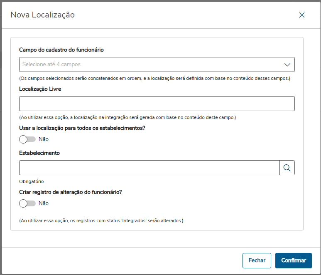This screenshot has height=275, width=321.
Task: Focus the Localização Livre text field
Action: click(157, 104)
